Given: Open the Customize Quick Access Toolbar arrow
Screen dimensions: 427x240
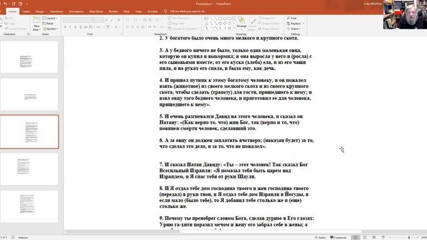Looking at the screenshot, I should pos(27,4).
